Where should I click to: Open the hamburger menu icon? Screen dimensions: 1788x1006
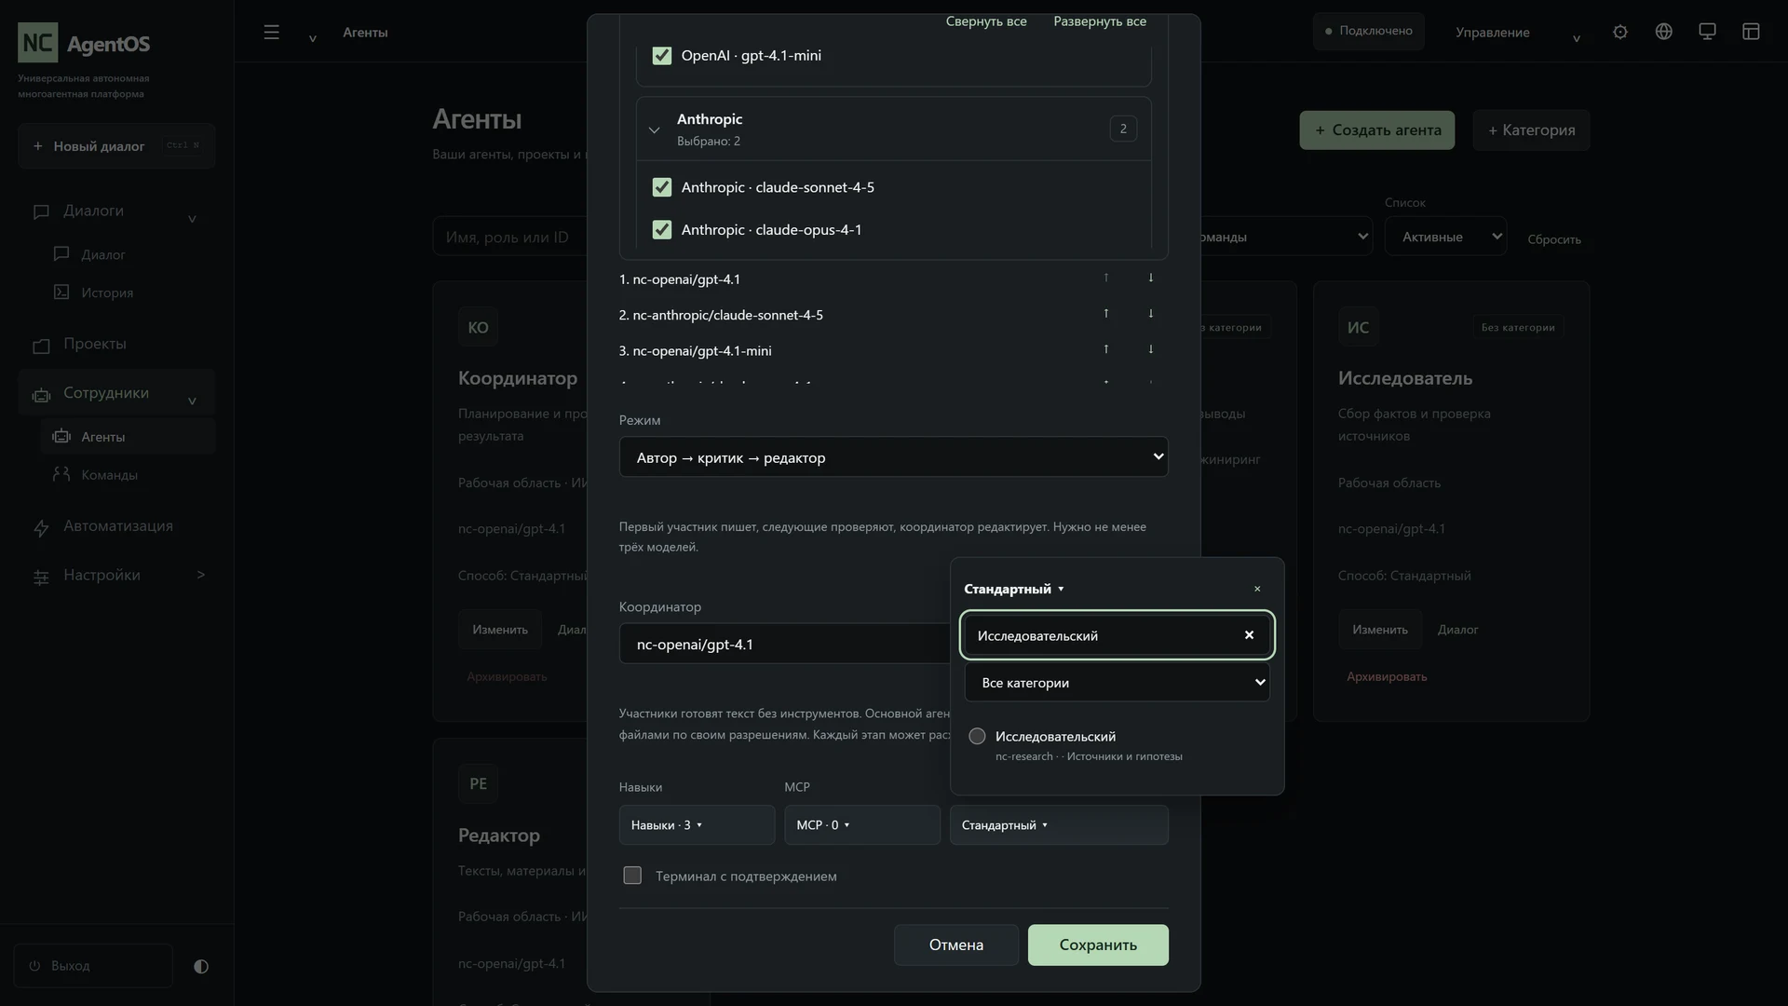pos(271,32)
